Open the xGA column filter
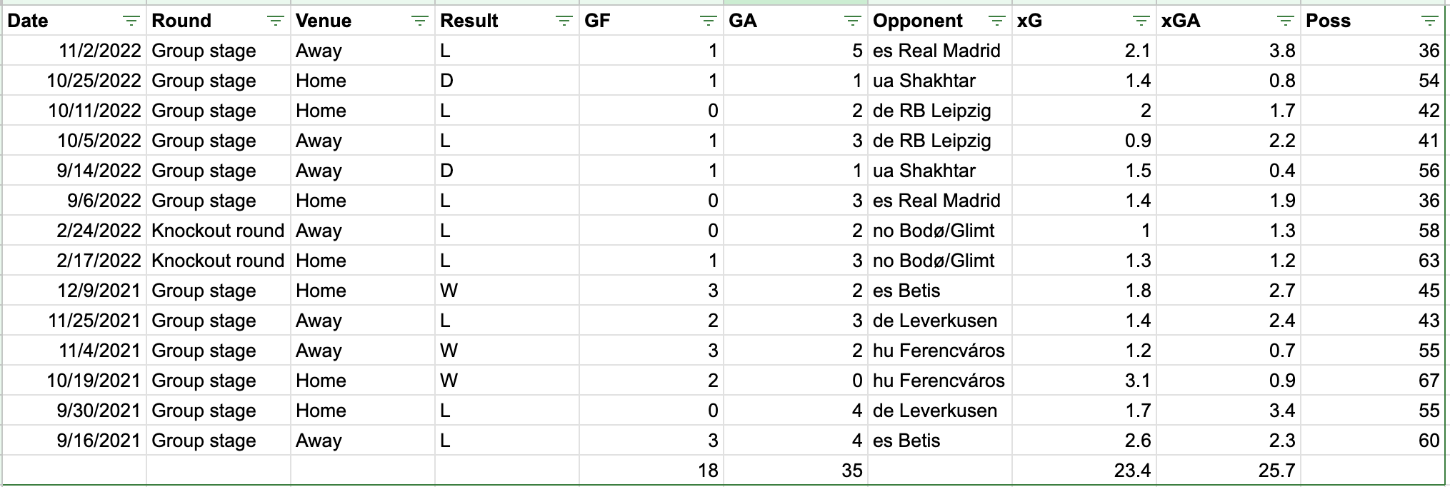The width and height of the screenshot is (1450, 487). coord(1286,21)
